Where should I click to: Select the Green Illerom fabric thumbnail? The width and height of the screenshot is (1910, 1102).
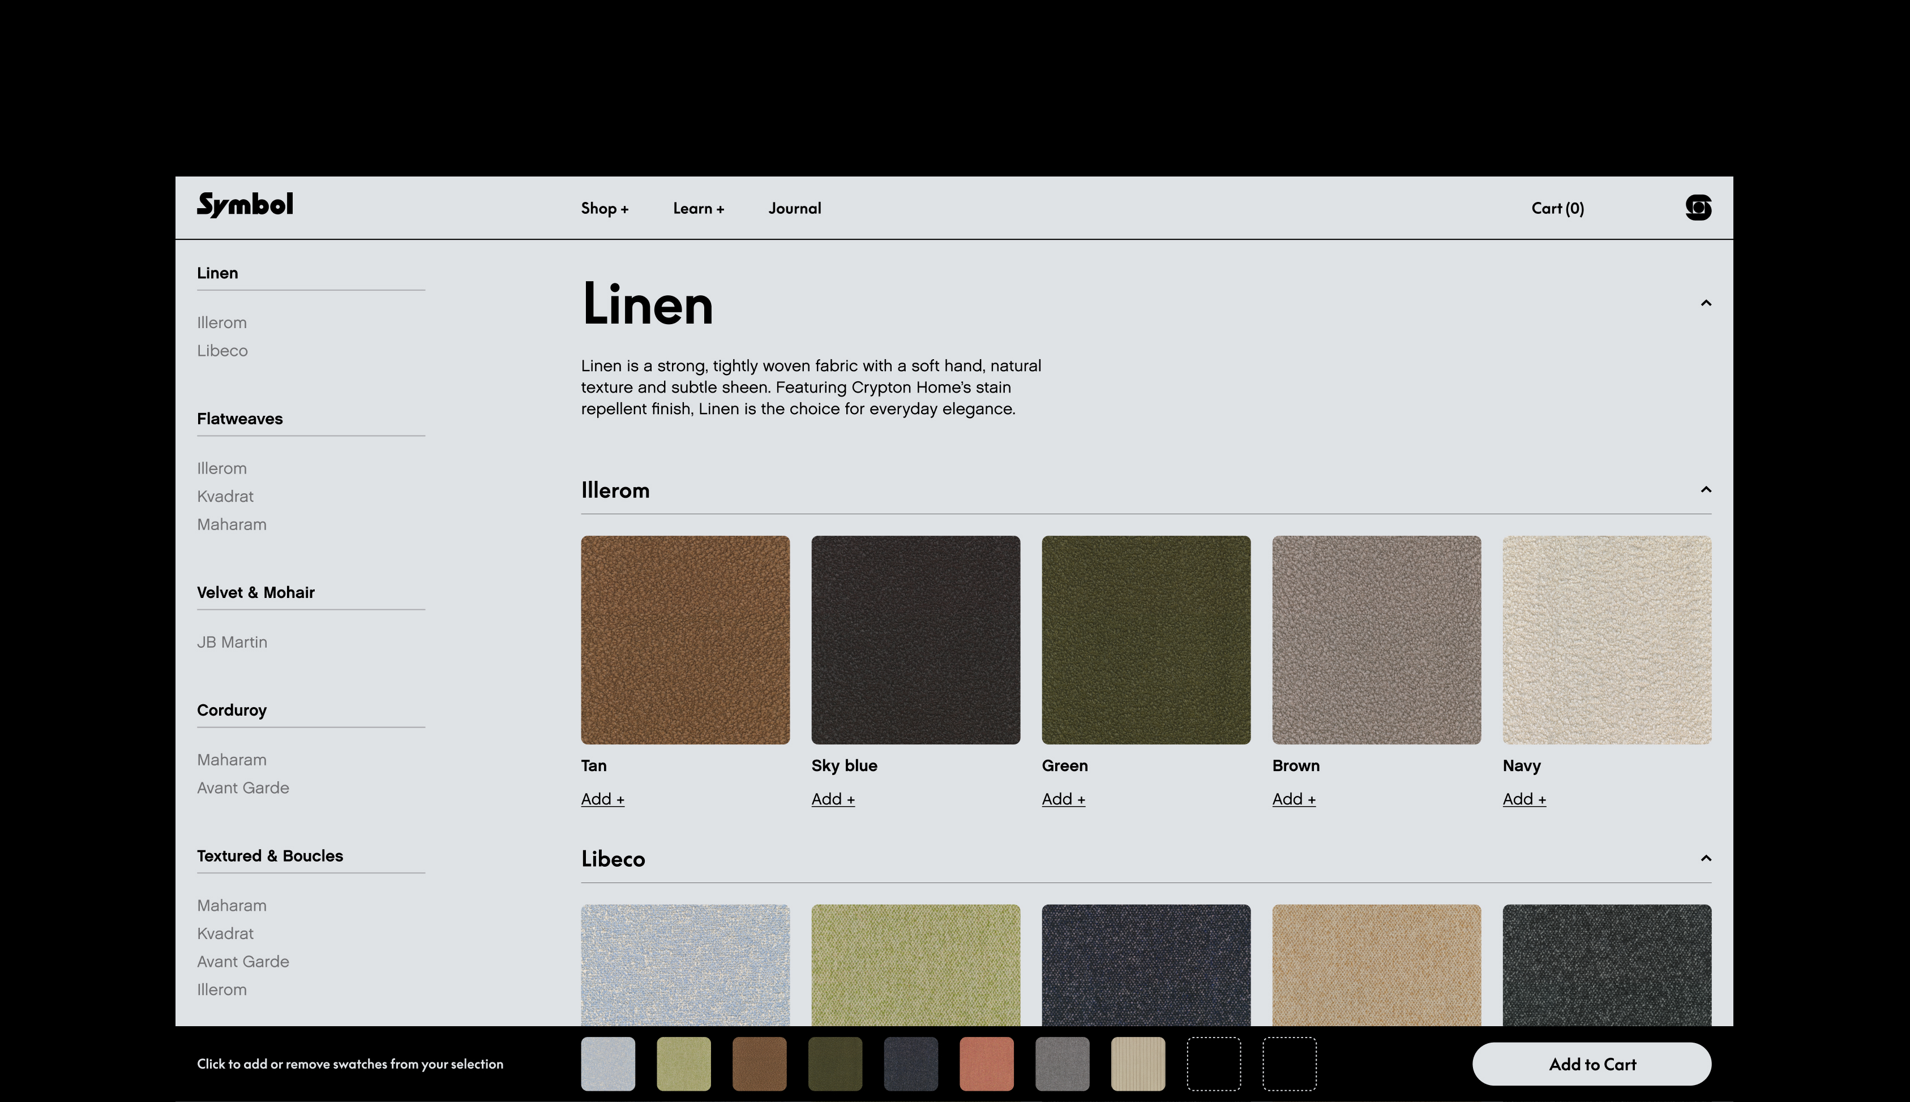click(x=1145, y=640)
